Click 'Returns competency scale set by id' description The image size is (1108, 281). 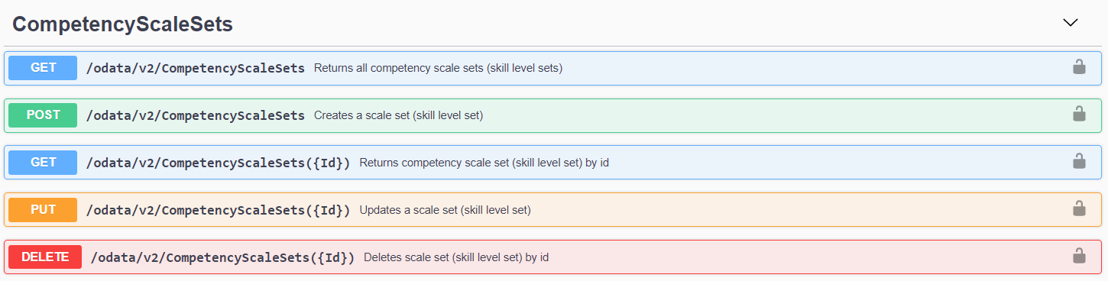pyautogui.click(x=484, y=163)
